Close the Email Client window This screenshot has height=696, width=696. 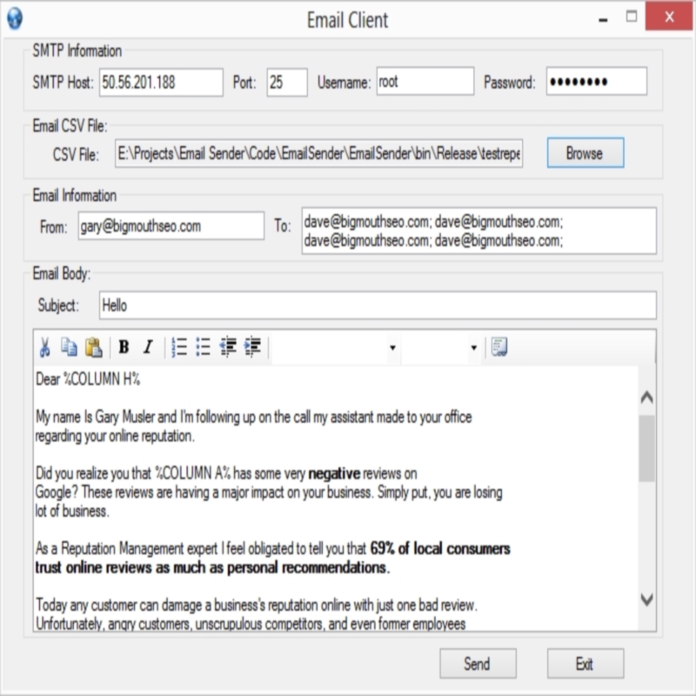pos(669,17)
